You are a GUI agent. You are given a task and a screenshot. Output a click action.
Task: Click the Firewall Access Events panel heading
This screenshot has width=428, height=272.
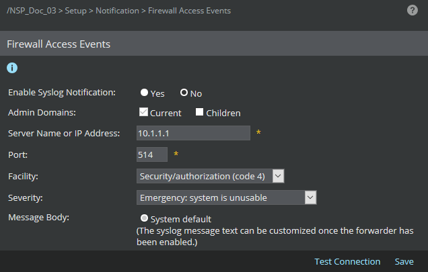click(x=59, y=44)
